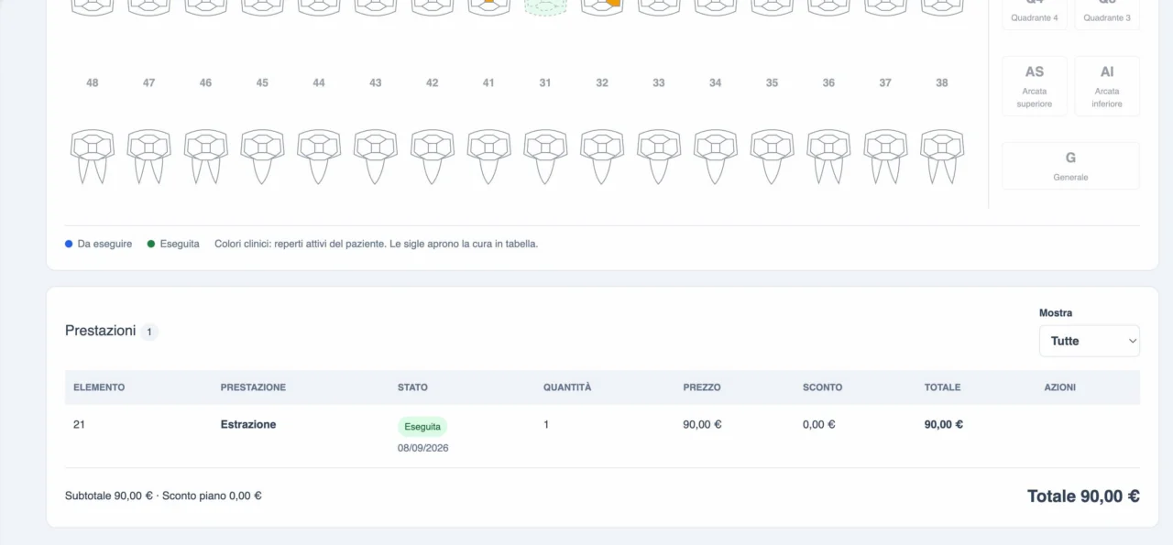Click the Eseguita legend label beside the green dot
The image size is (1173, 545).
(180, 245)
